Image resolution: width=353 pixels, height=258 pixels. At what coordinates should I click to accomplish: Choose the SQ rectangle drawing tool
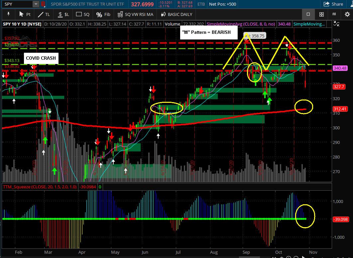[83, 14]
